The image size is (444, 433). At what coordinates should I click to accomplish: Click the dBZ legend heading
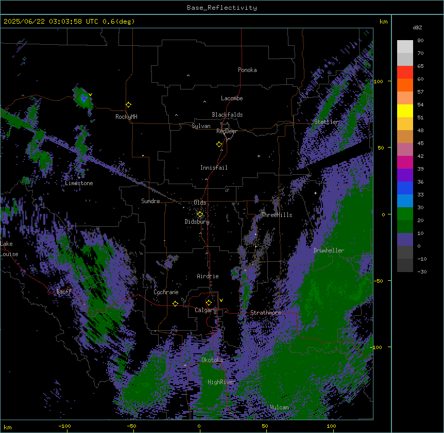pos(417,27)
